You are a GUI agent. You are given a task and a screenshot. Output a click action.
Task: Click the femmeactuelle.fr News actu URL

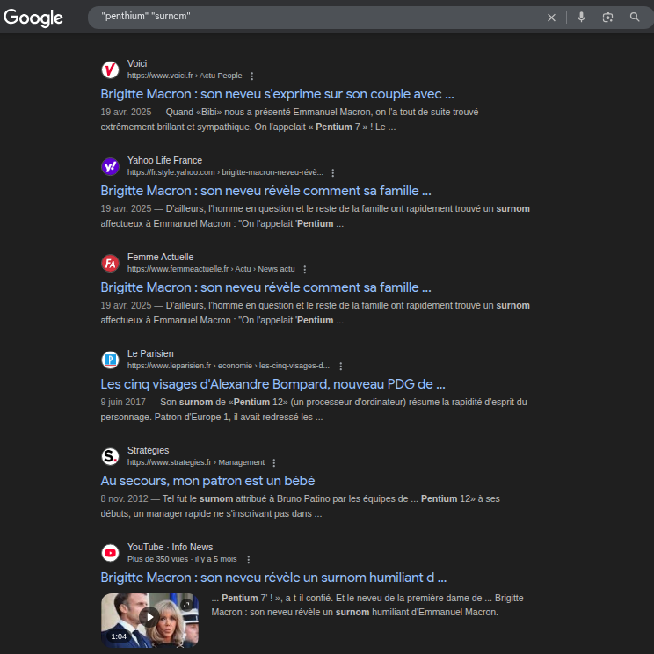[x=211, y=270]
